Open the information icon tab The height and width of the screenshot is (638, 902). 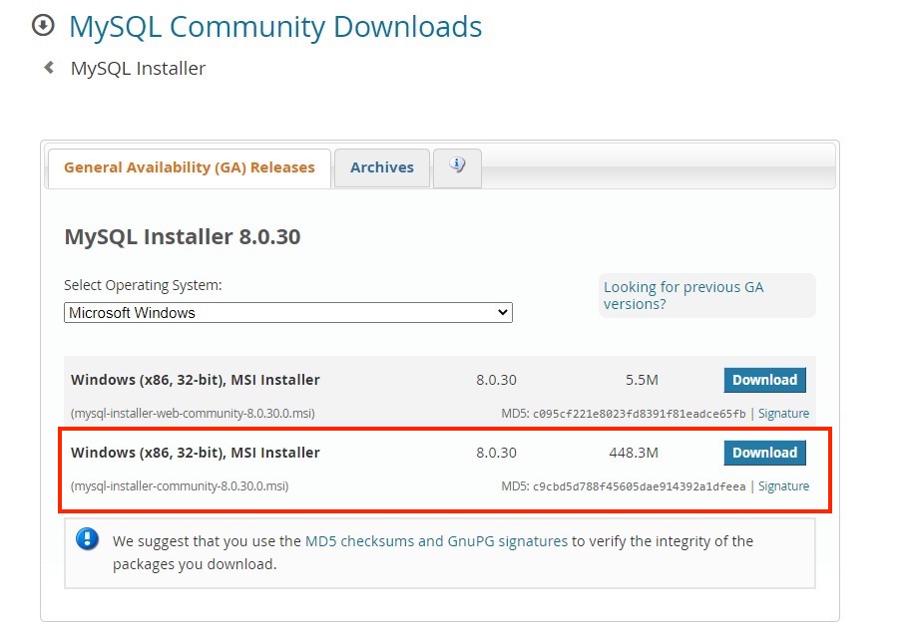pyautogui.click(x=457, y=167)
